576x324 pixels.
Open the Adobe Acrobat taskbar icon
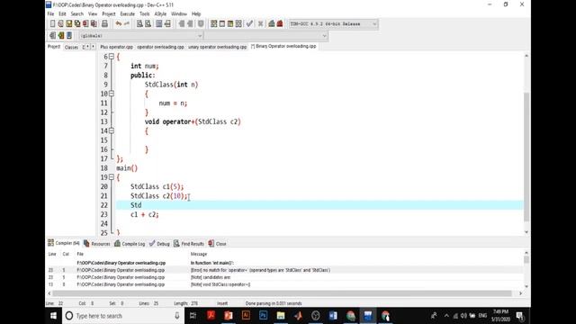click(x=211, y=316)
